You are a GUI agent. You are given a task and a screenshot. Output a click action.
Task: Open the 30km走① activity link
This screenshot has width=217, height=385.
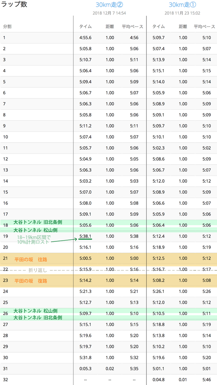(182, 5)
